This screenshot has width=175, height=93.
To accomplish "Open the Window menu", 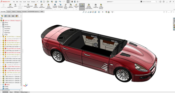I will click(33, 2).
